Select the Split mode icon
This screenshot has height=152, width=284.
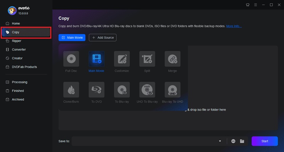point(147,59)
